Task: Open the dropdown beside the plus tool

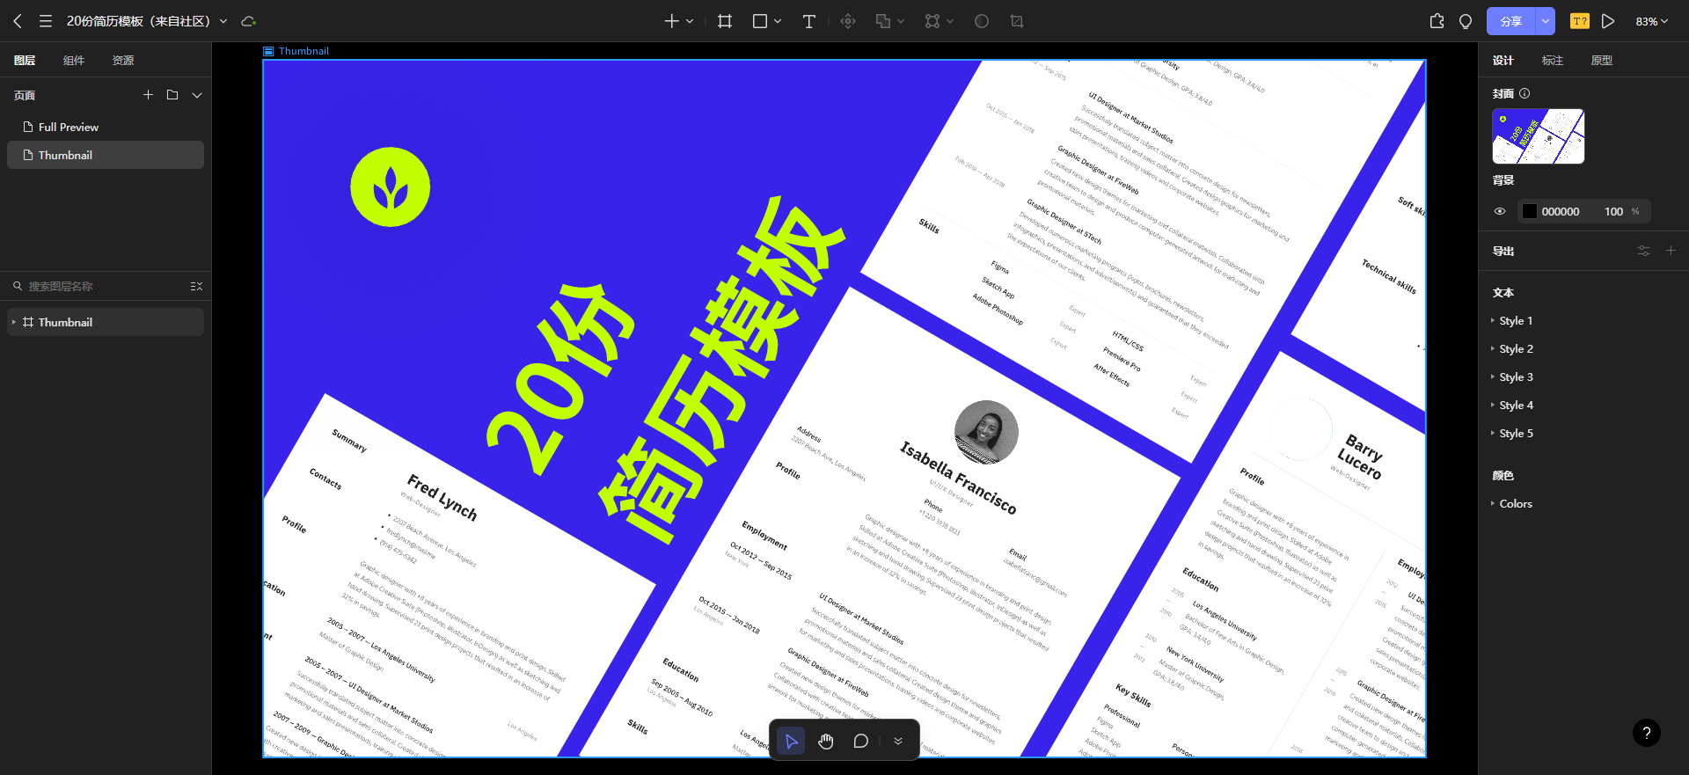Action: pyautogui.click(x=690, y=21)
